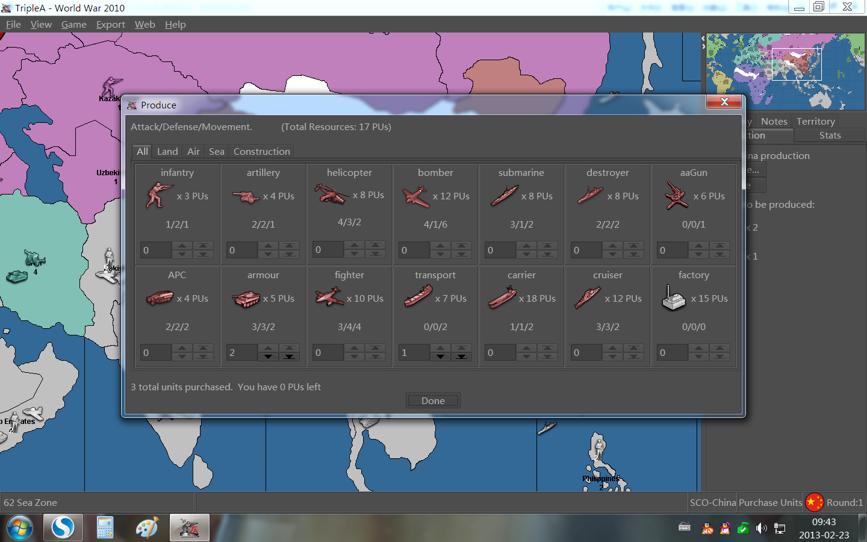
Task: Switch to the Sea tab
Action: pyautogui.click(x=217, y=152)
